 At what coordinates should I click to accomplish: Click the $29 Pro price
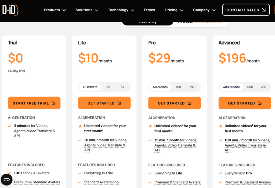pyautogui.click(x=159, y=58)
